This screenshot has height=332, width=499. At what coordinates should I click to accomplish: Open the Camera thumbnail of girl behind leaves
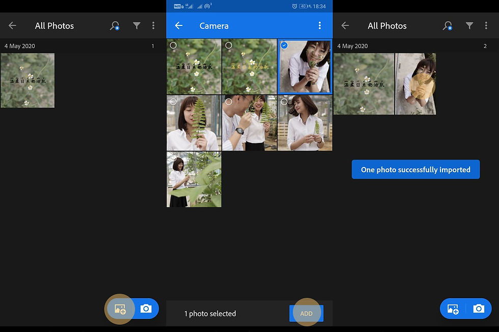click(x=194, y=179)
